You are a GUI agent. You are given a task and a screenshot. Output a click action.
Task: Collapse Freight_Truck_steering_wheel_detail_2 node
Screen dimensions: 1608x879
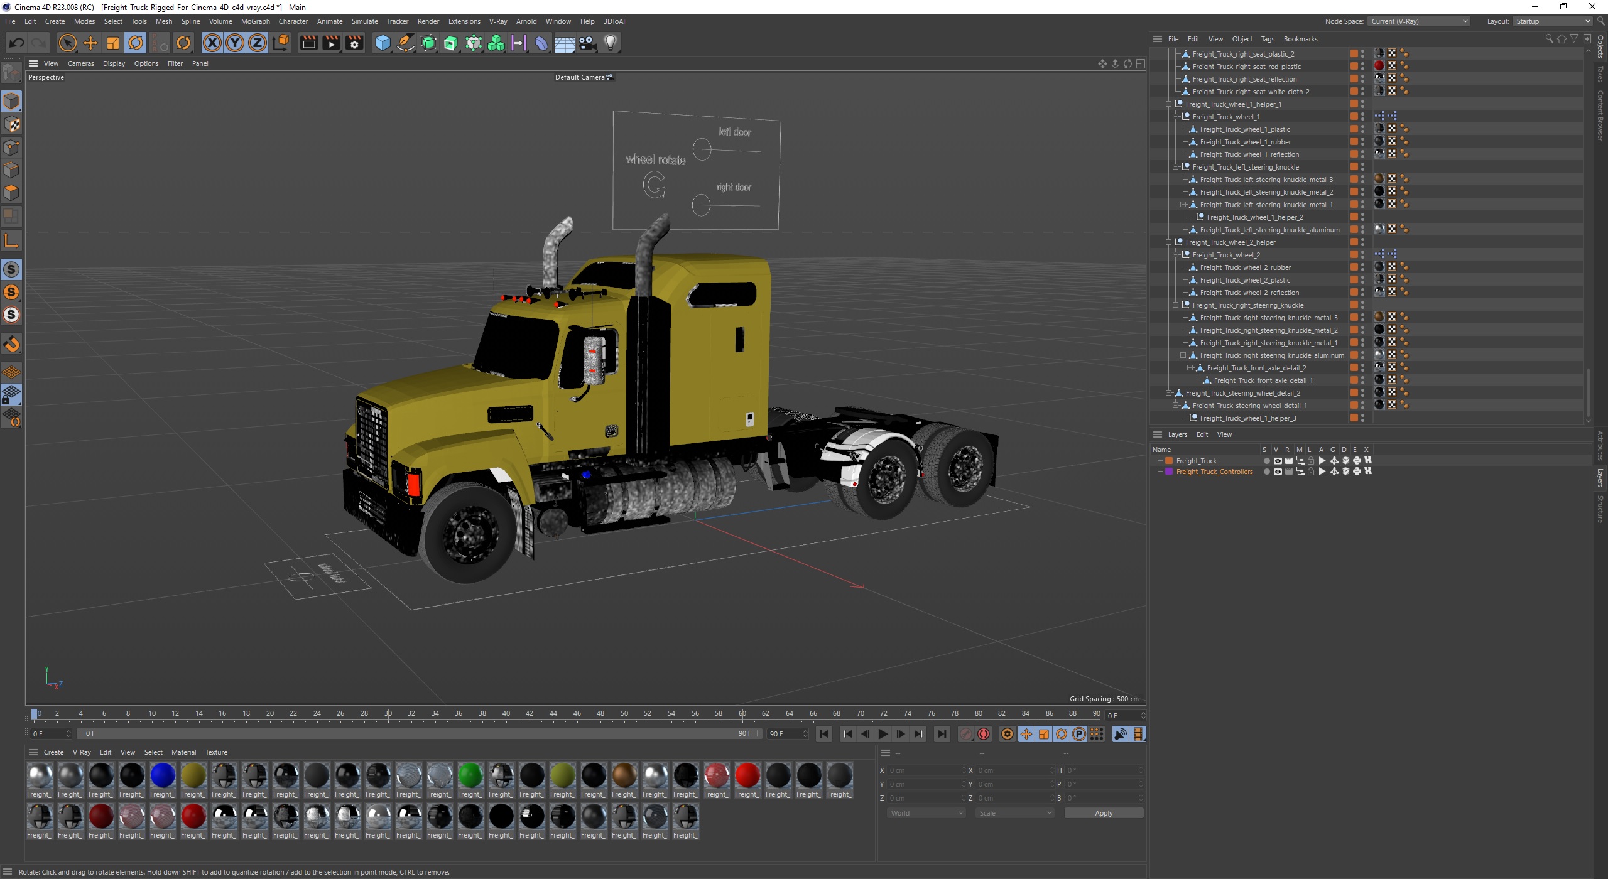[x=1169, y=393]
